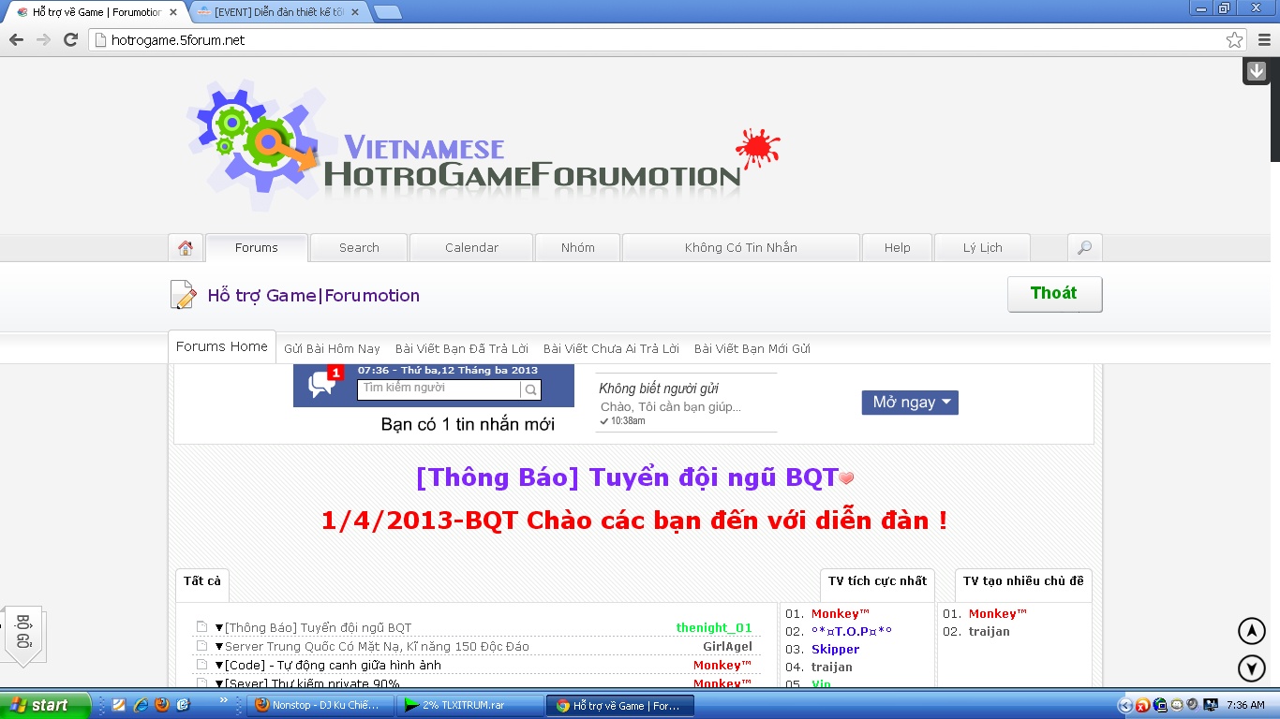Screen dimensions: 1280x719
Task: Click topic icon beside Tự động canh giữa row
Action: 201,665
